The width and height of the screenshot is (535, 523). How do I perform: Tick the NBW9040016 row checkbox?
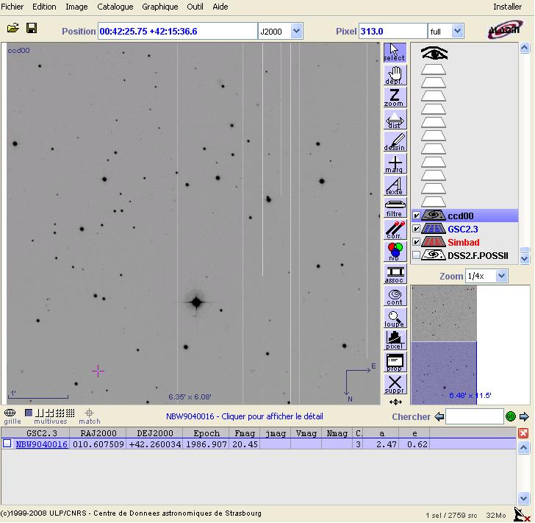(7, 444)
